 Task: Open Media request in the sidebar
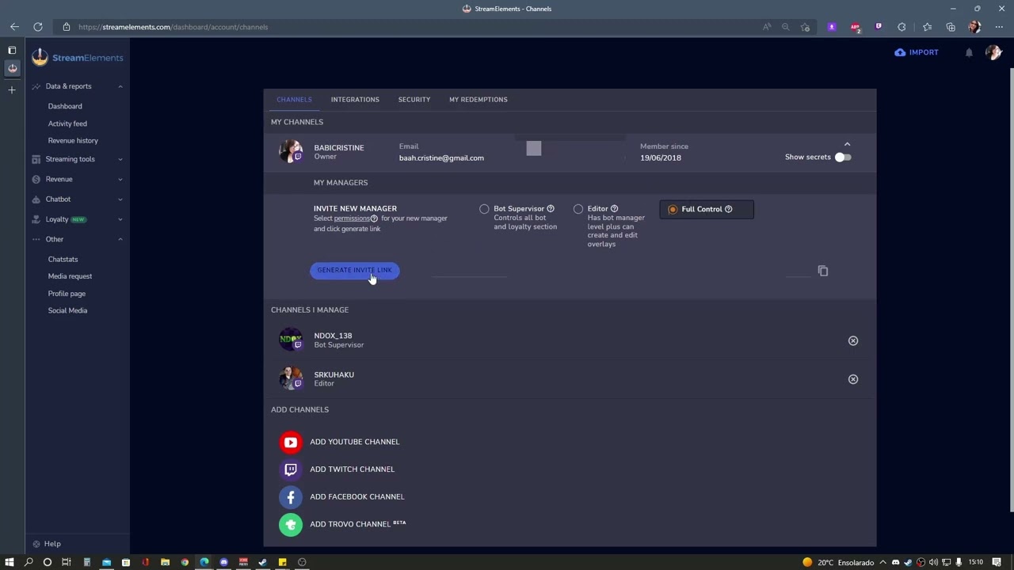(x=70, y=276)
